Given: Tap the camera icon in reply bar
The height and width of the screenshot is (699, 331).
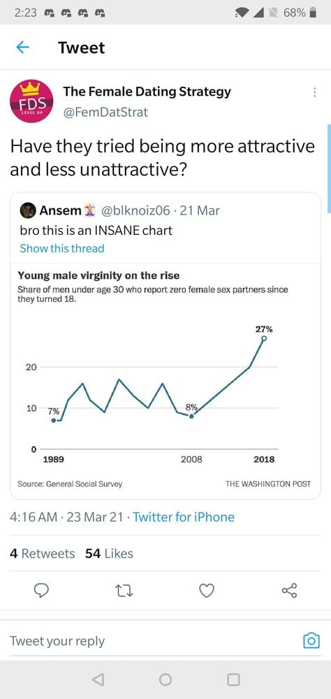Looking at the screenshot, I should coord(311,640).
